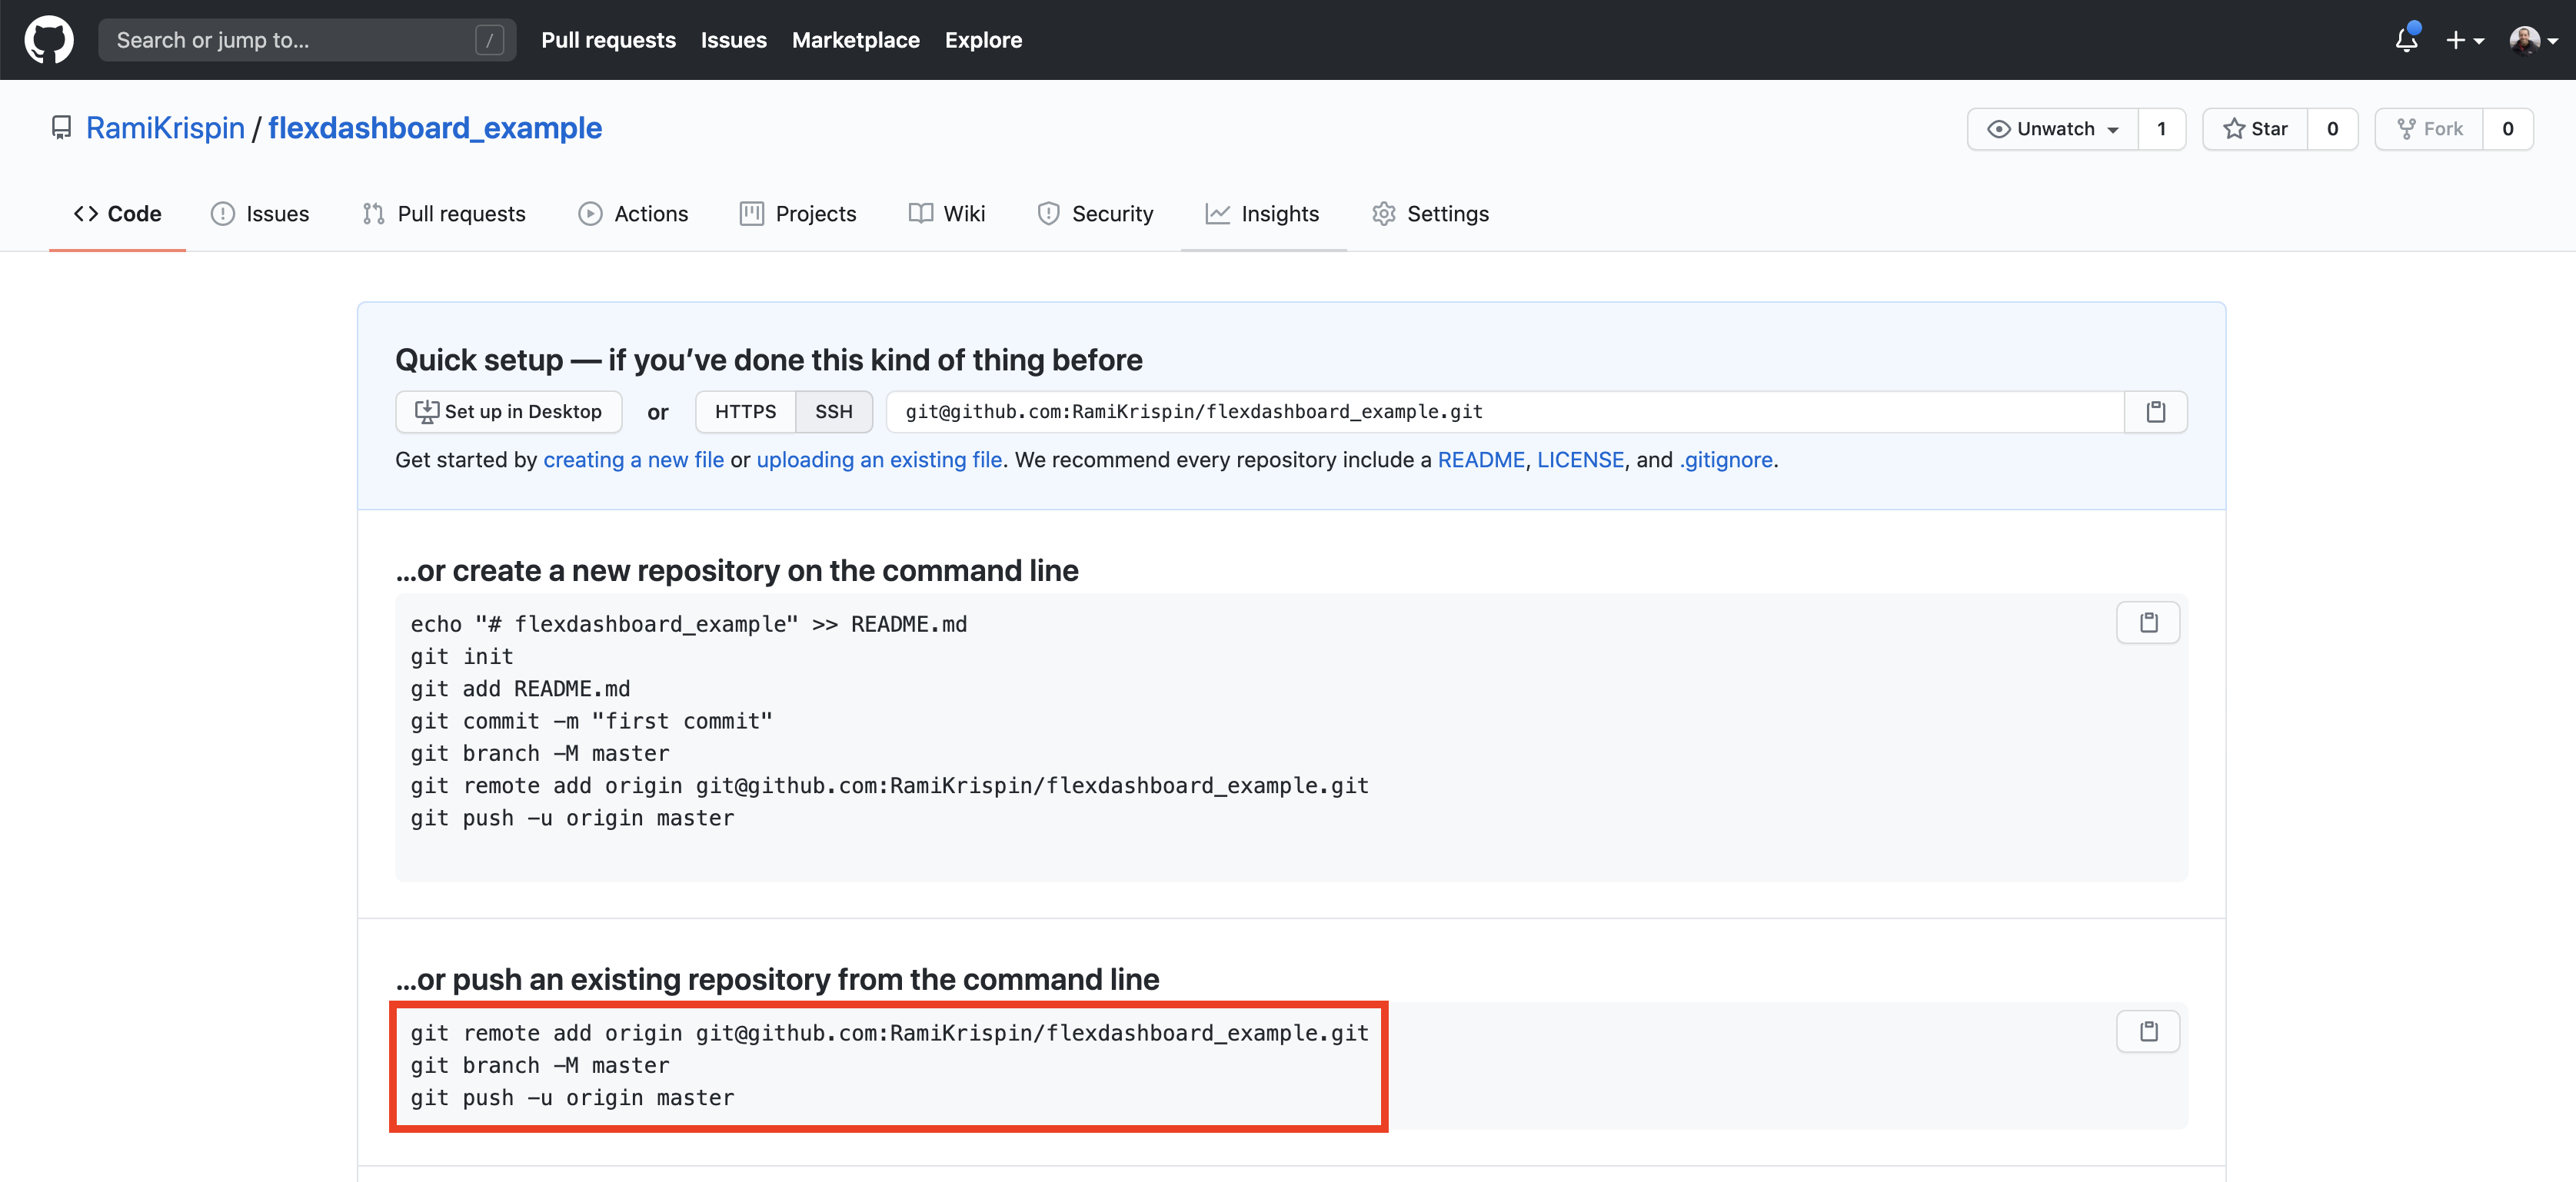
Task: Select the repository clone URL field
Action: pyautogui.click(x=1505, y=412)
